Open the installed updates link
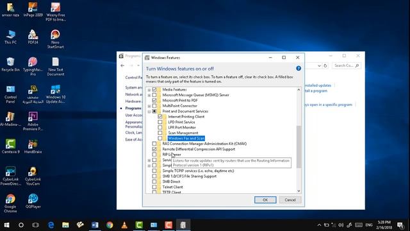The image size is (410, 231). point(318,85)
